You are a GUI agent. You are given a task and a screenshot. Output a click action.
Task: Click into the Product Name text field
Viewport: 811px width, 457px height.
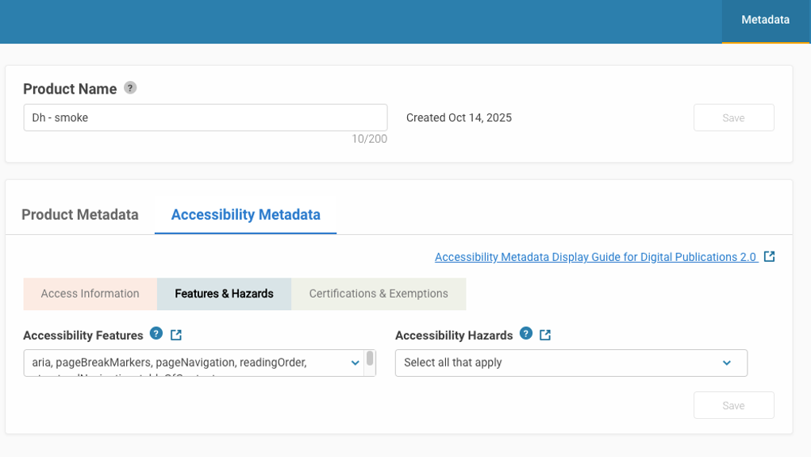205,117
